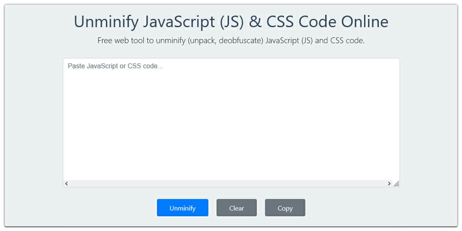Click the Copy button
The width and height of the screenshot is (462, 231).
coord(285,208)
